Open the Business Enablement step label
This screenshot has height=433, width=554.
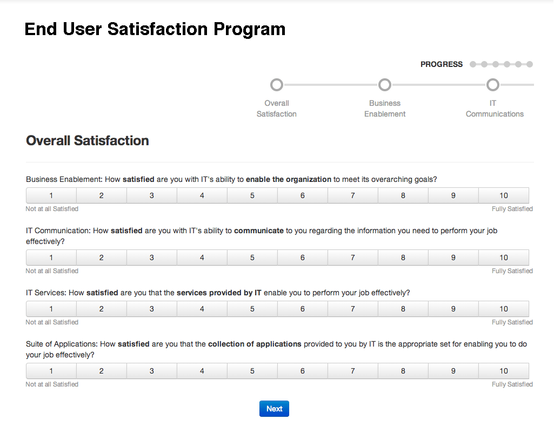pyautogui.click(x=385, y=109)
